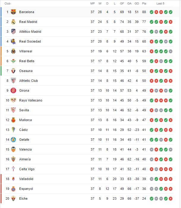Open the Rayo Vallecano team link

coord(31,100)
